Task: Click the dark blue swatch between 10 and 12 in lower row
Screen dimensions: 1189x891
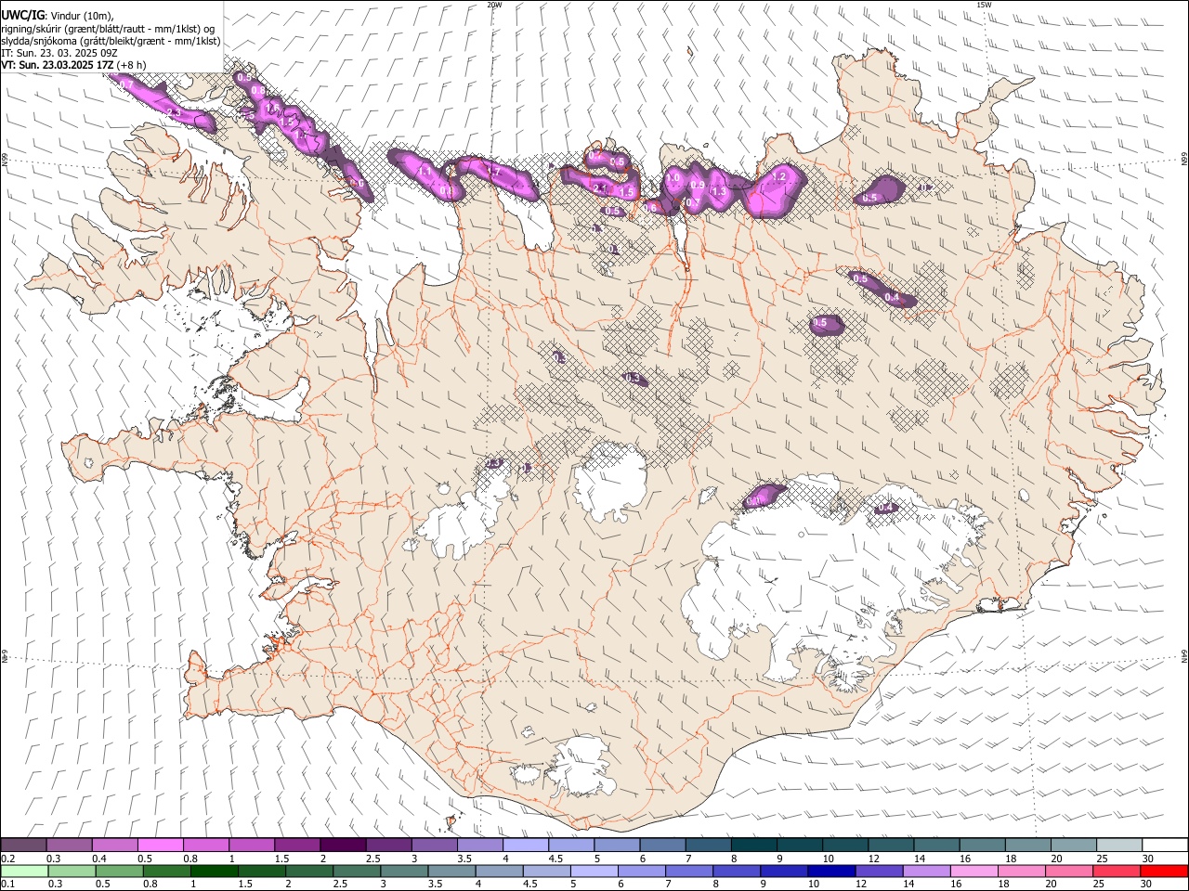Action: coord(830,871)
